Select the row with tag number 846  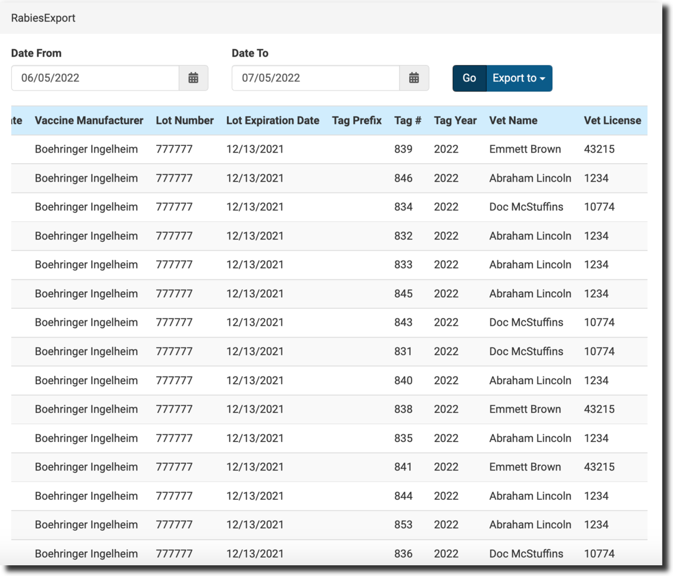coord(403,178)
